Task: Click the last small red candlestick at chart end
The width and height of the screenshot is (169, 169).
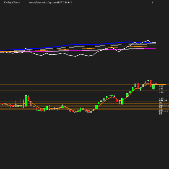Action: pyautogui.click(x=156, y=84)
